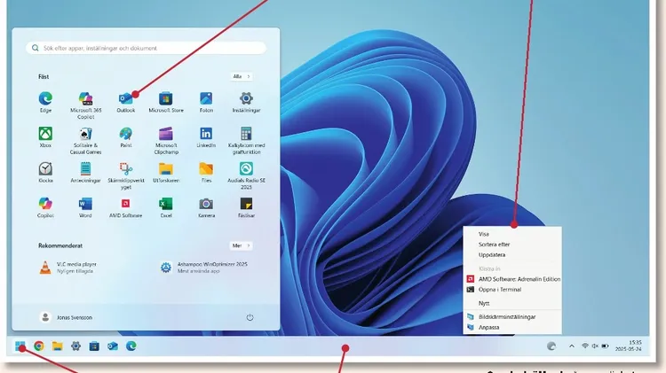Image resolution: width=666 pixels, height=373 pixels.
Task: Open the Anteckningar app
Action: 85,172
